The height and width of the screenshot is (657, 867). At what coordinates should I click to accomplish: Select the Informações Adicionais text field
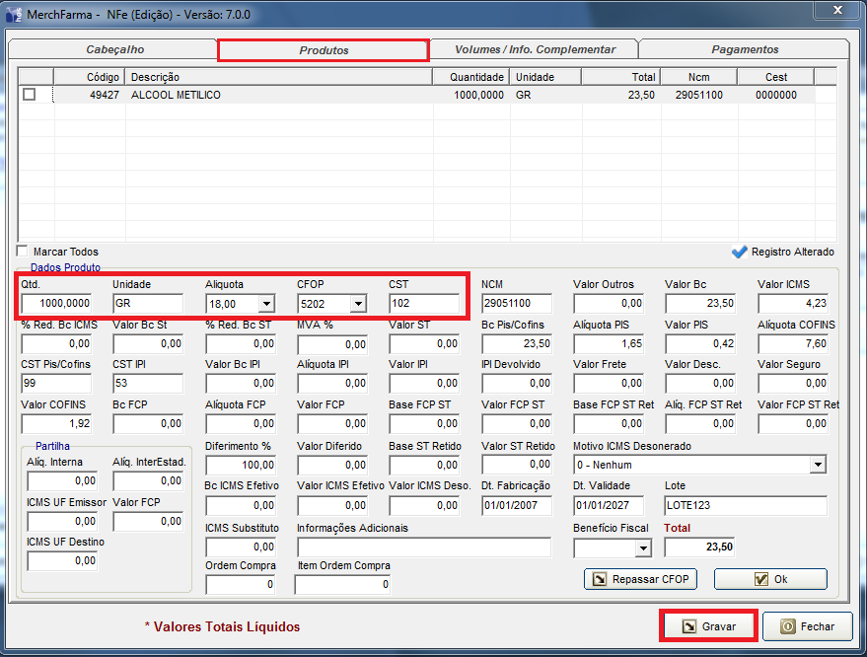(x=423, y=547)
